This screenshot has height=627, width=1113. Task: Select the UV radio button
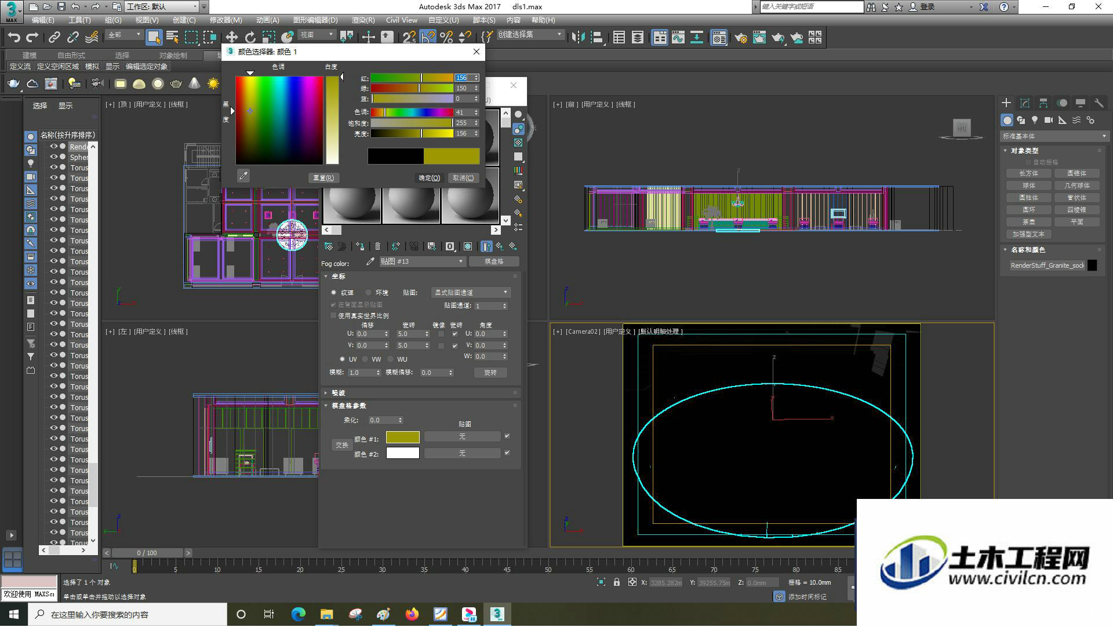pyautogui.click(x=342, y=359)
